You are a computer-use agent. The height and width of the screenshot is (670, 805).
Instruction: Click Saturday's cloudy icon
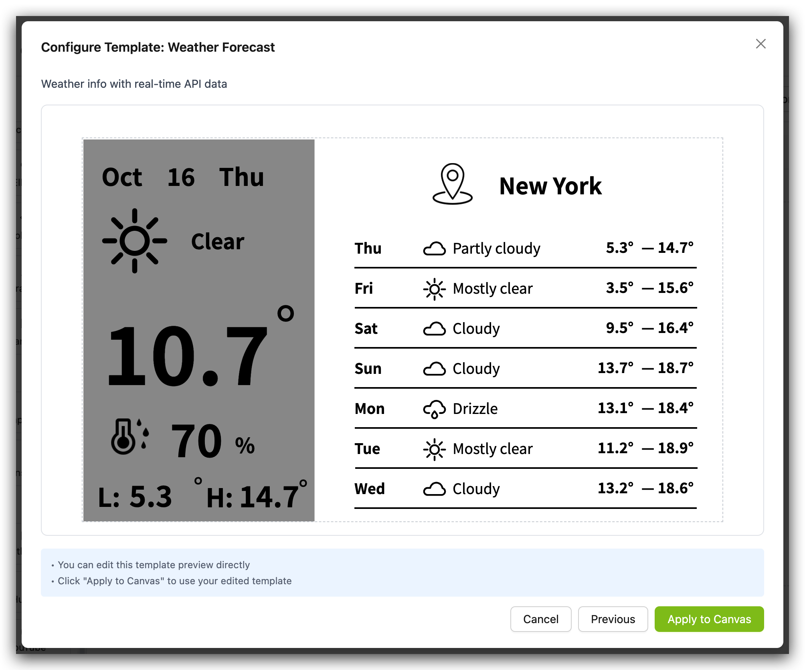coord(434,329)
